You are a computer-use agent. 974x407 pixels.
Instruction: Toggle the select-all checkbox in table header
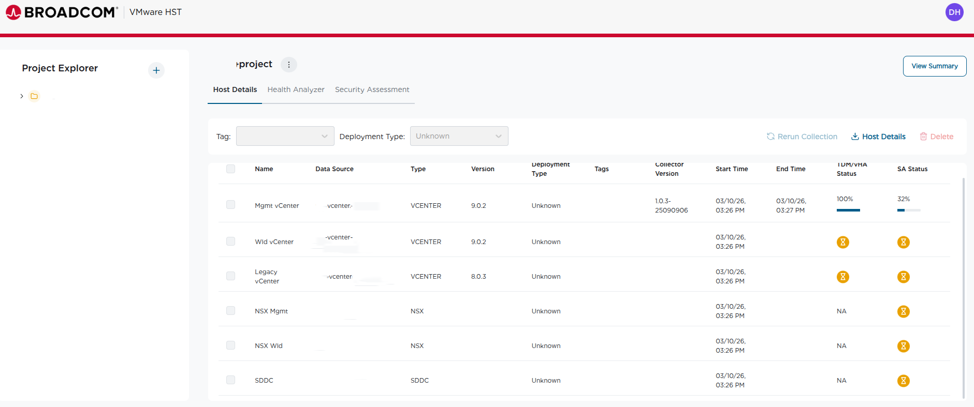[x=230, y=169]
